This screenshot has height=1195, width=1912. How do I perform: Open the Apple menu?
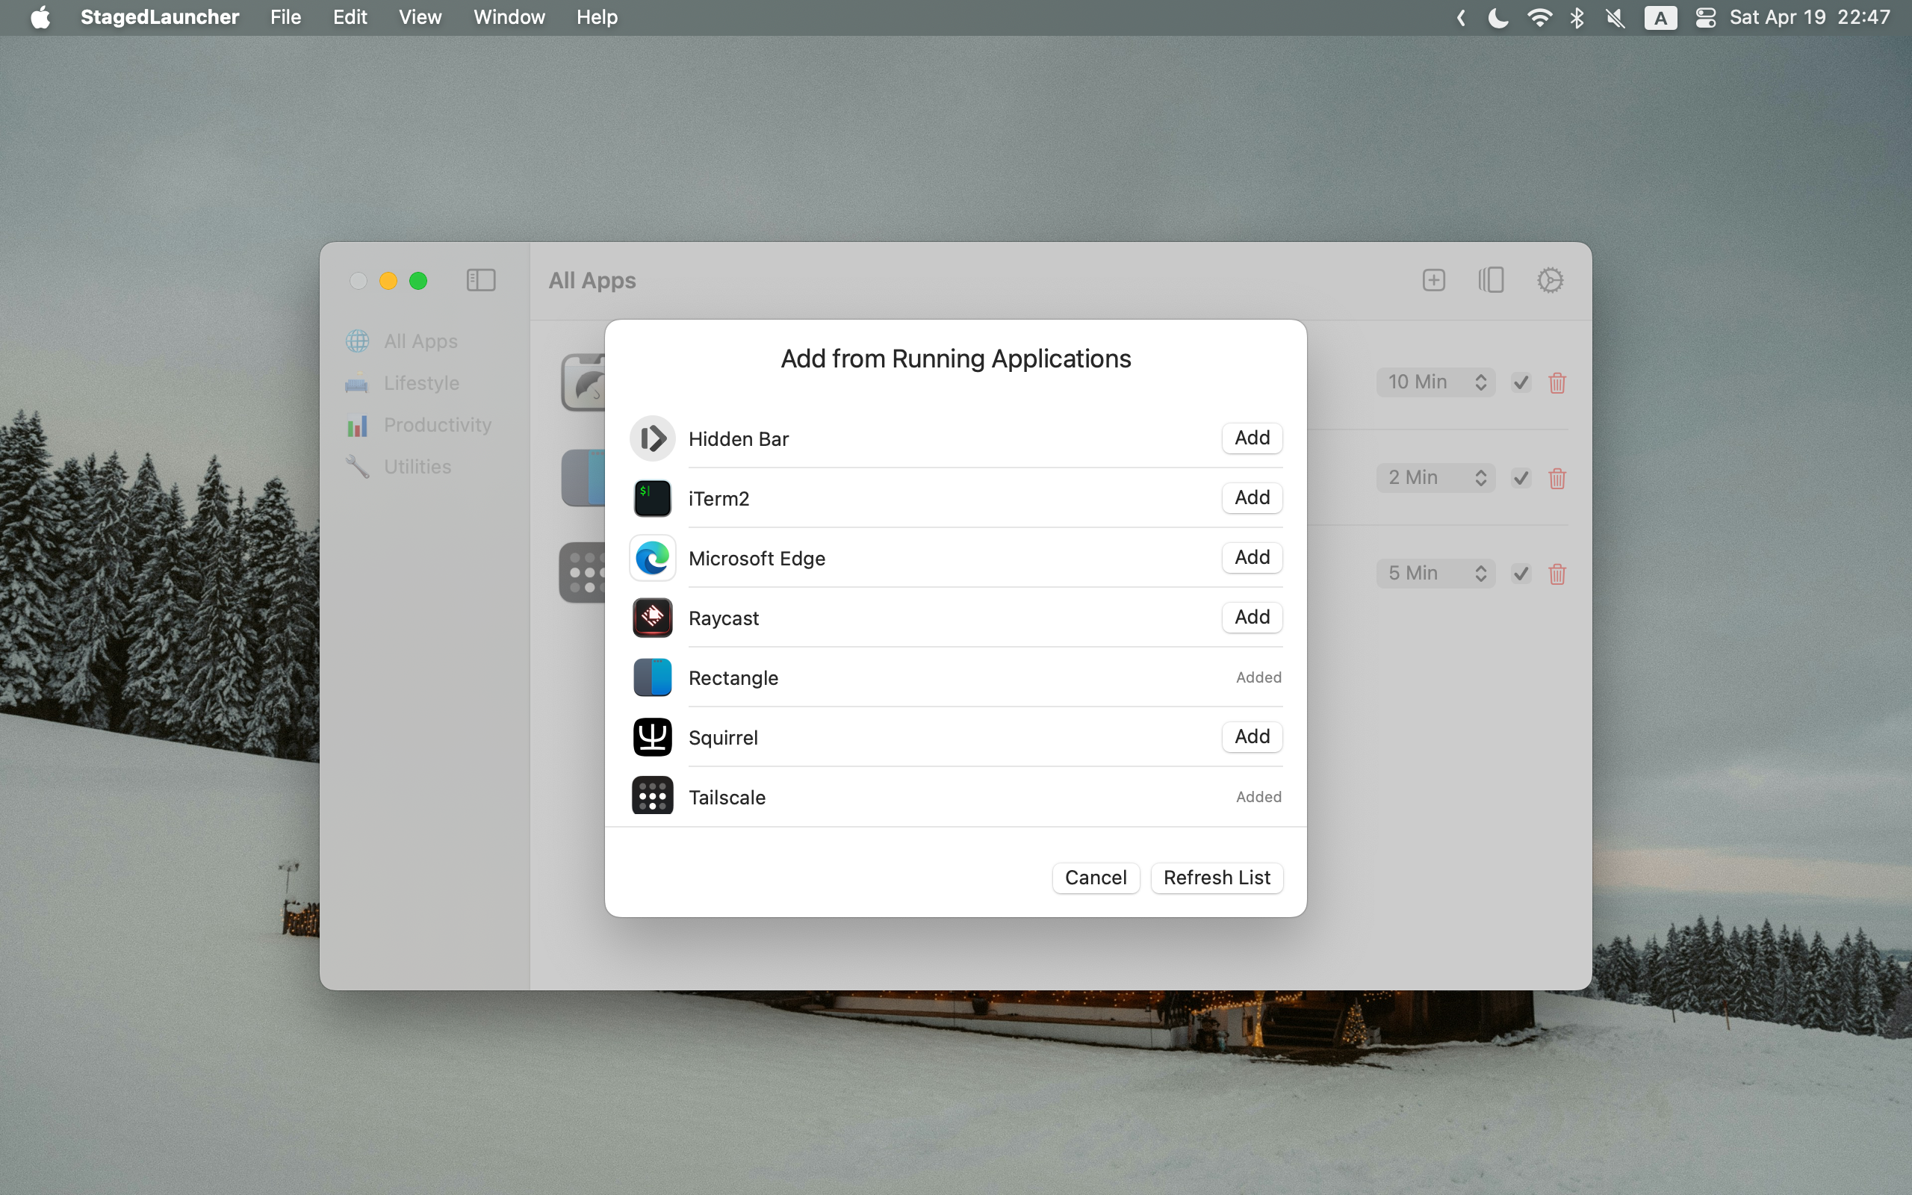click(40, 17)
